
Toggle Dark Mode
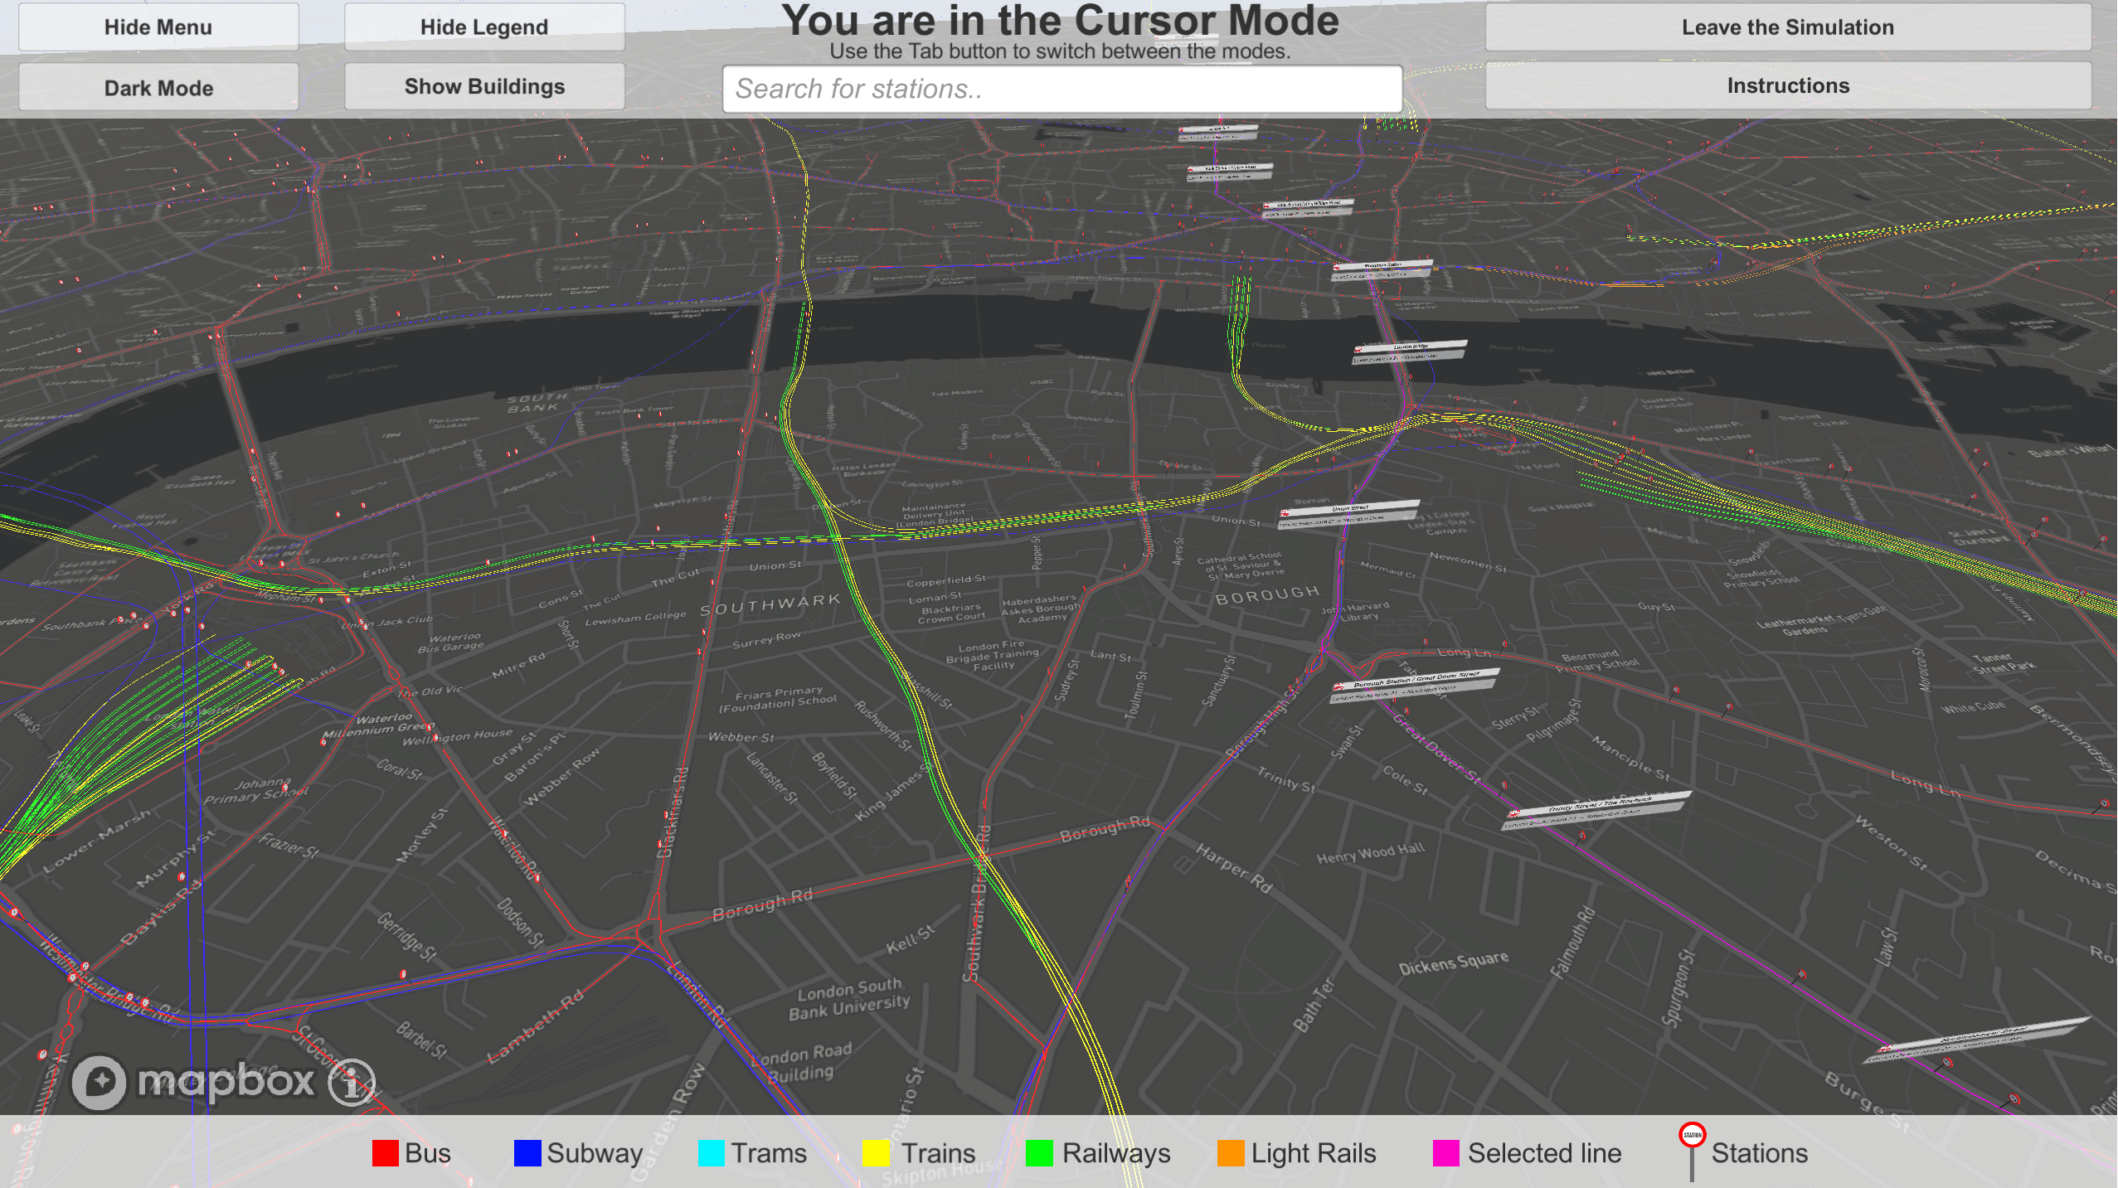click(x=158, y=87)
